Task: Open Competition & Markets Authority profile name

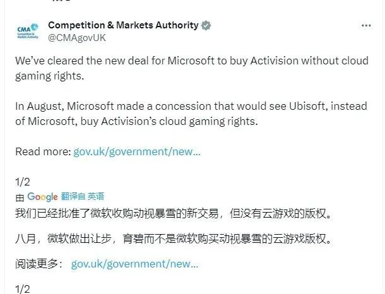Action: 123,25
